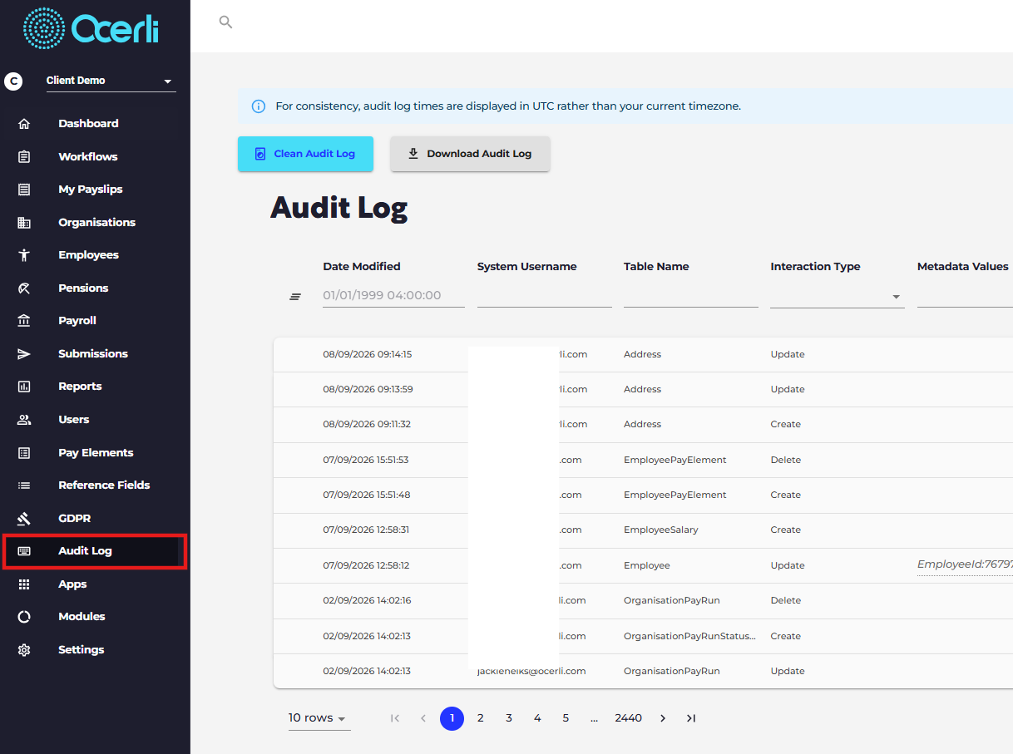This screenshot has width=1013, height=754.
Task: Click the Reference Fields list icon
Action: (x=24, y=485)
